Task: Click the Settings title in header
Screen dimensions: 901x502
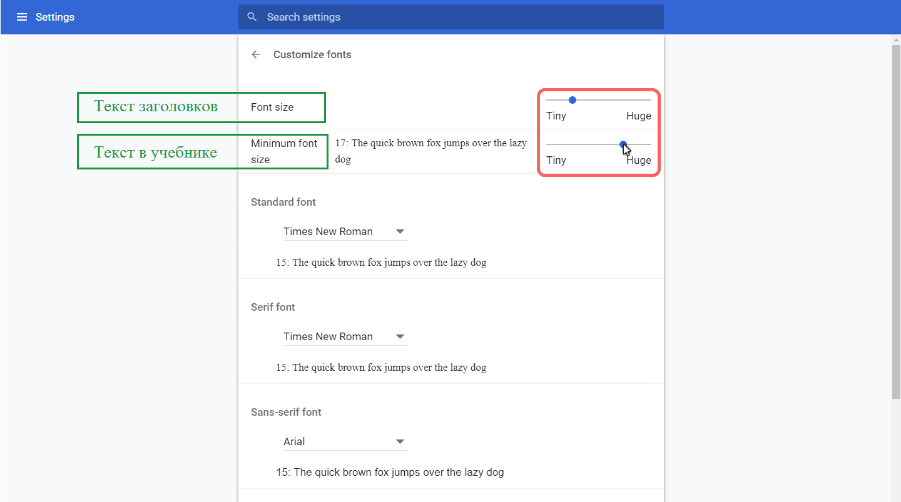Action: point(55,17)
